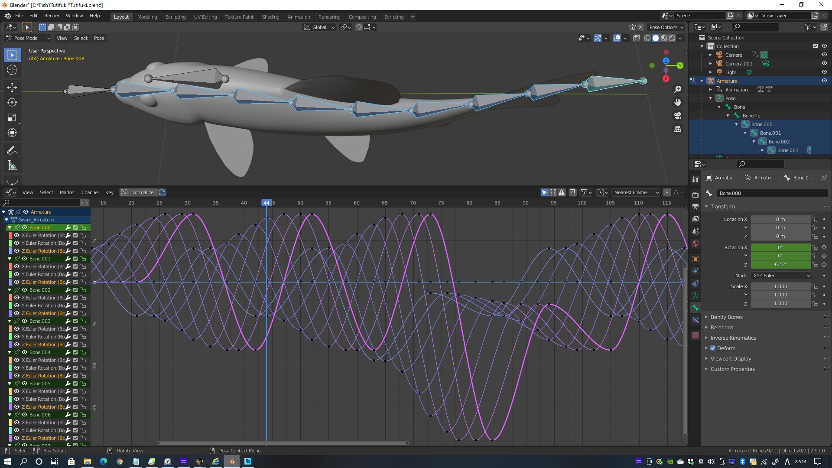
Task: Collapse Bone.001 channel group
Action: coord(10,259)
